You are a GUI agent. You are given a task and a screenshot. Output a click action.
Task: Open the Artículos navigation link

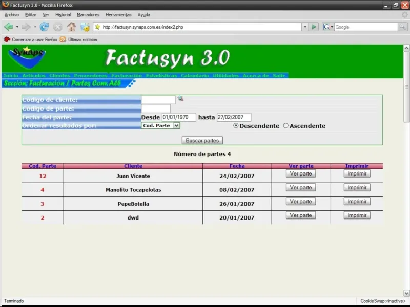click(x=34, y=75)
